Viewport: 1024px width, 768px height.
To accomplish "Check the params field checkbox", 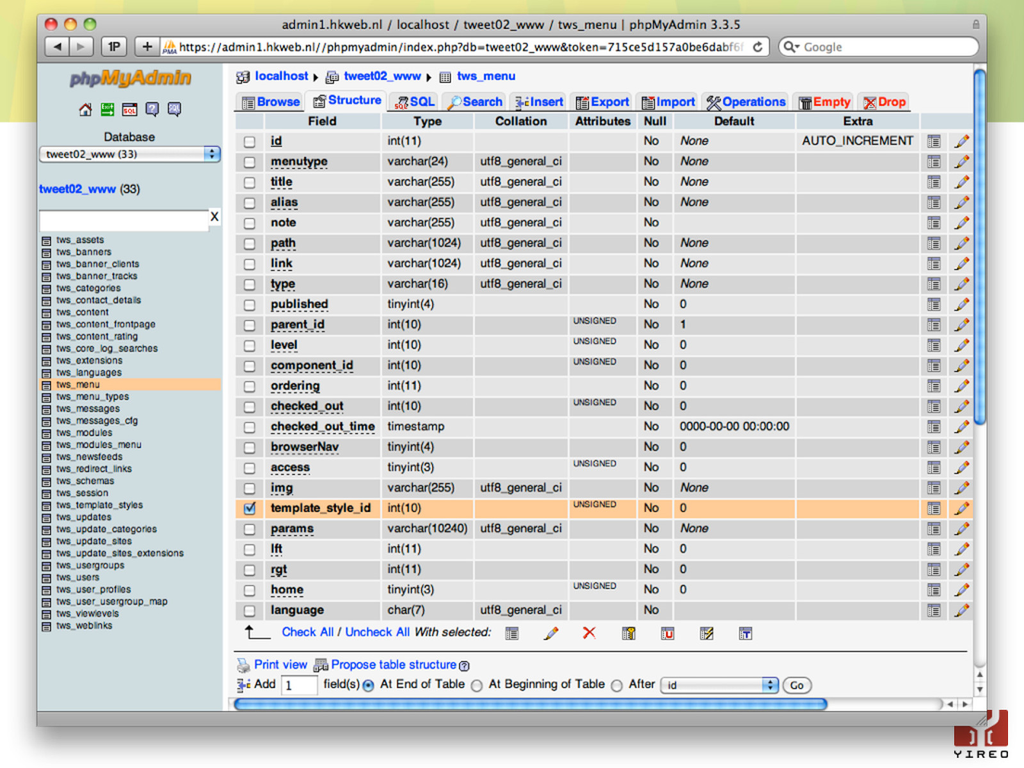I will [250, 529].
